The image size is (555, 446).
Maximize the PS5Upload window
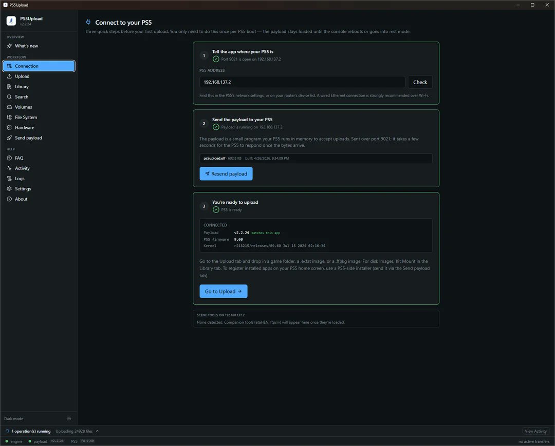click(532, 5)
